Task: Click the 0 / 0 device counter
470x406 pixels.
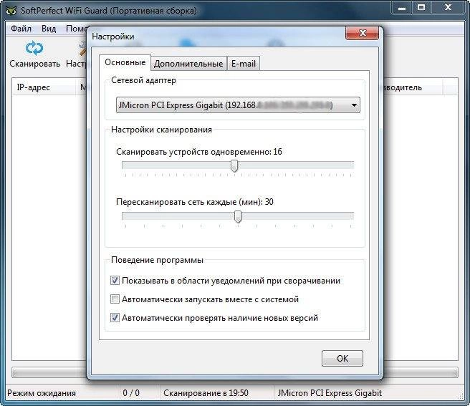Action: pyautogui.click(x=131, y=393)
